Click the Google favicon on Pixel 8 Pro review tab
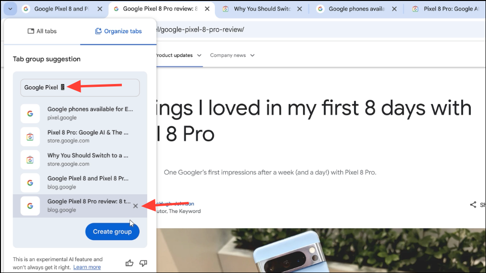This screenshot has width=486, height=273. (x=116, y=9)
